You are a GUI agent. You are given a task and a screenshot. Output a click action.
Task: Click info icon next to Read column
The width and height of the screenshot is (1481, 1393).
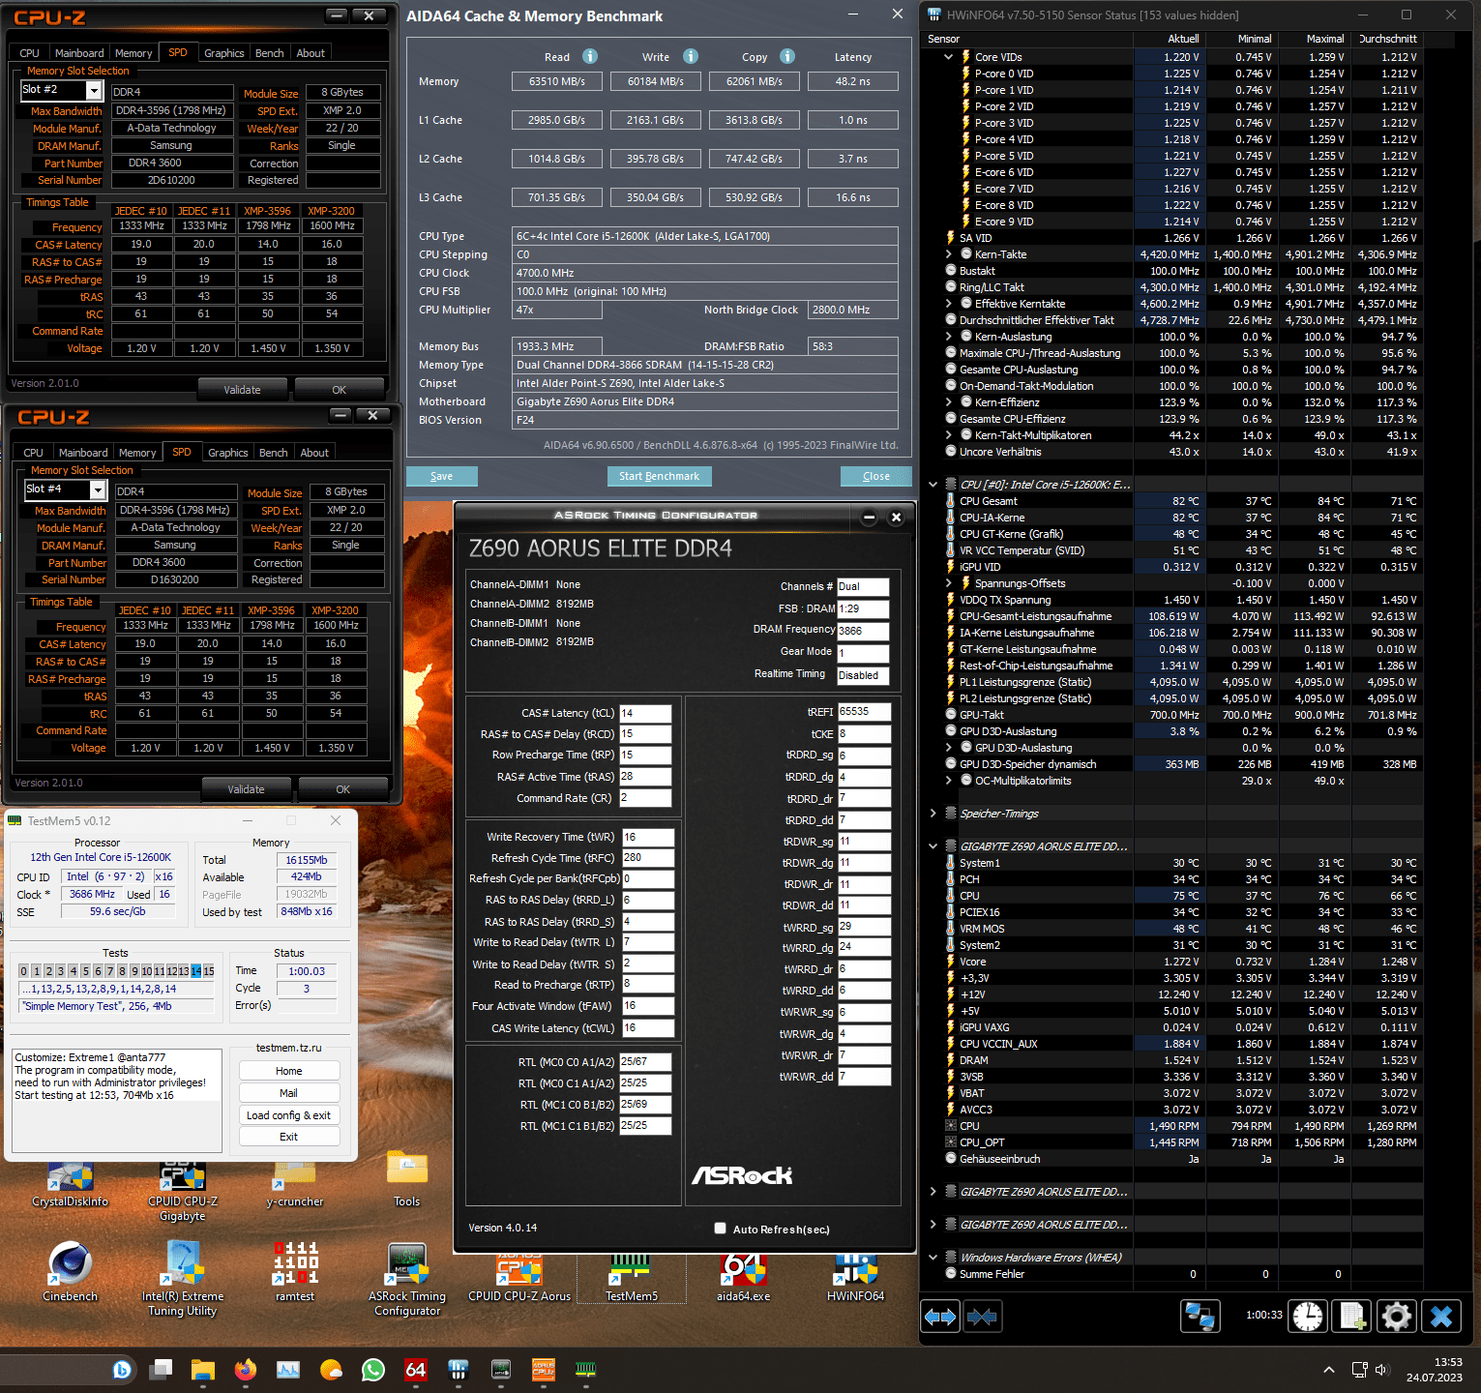590,56
